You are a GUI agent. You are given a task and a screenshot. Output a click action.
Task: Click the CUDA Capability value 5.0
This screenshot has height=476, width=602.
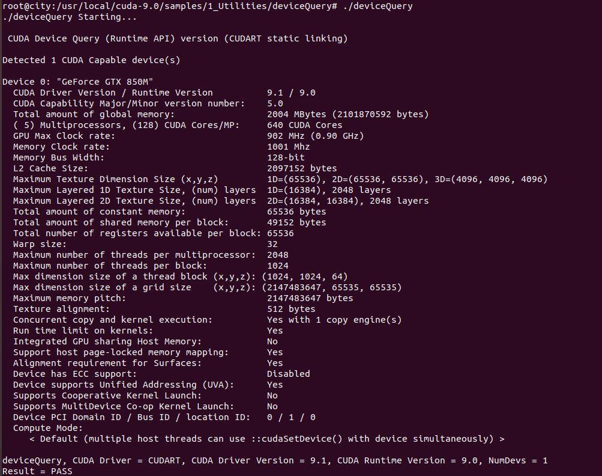point(275,103)
